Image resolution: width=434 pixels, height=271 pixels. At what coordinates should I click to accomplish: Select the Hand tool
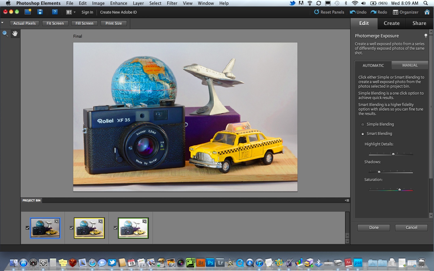(15, 34)
